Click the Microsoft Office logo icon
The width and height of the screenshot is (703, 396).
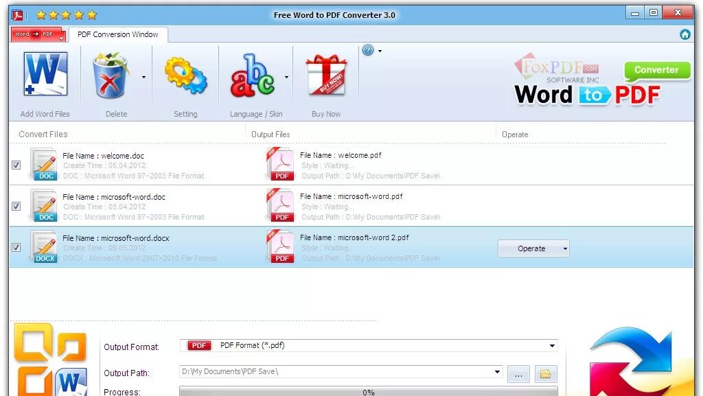tap(50, 360)
